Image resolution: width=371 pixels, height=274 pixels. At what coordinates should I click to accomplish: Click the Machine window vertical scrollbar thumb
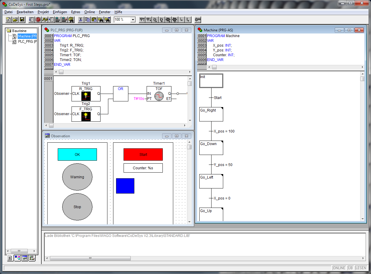click(x=362, y=79)
